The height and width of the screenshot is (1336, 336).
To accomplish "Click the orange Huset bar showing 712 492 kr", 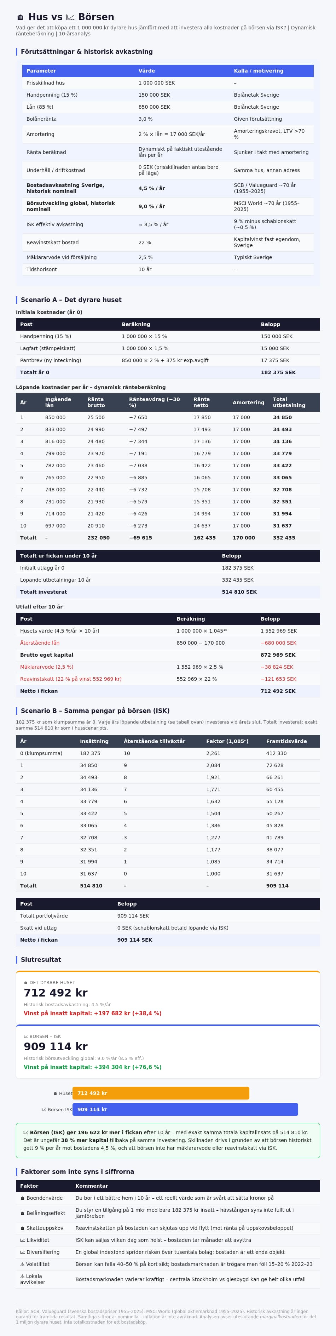I will point(161,1093).
